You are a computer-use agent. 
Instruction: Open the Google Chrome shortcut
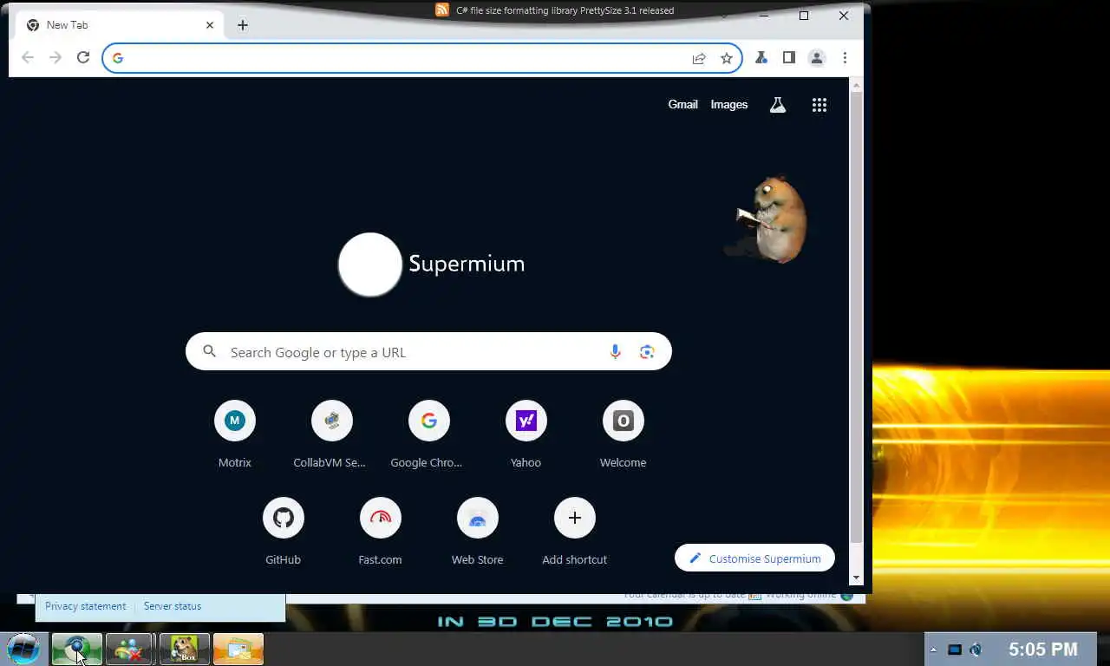(428, 434)
